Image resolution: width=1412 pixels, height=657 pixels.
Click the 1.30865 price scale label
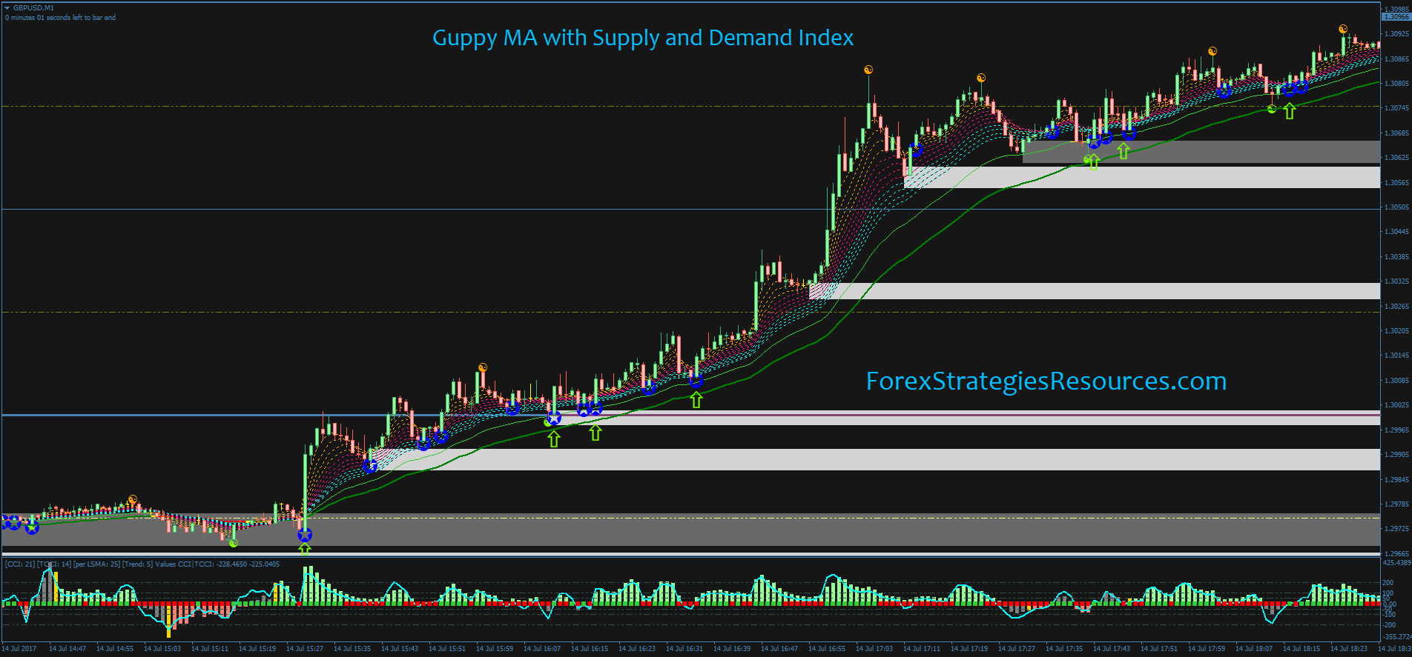point(1396,59)
